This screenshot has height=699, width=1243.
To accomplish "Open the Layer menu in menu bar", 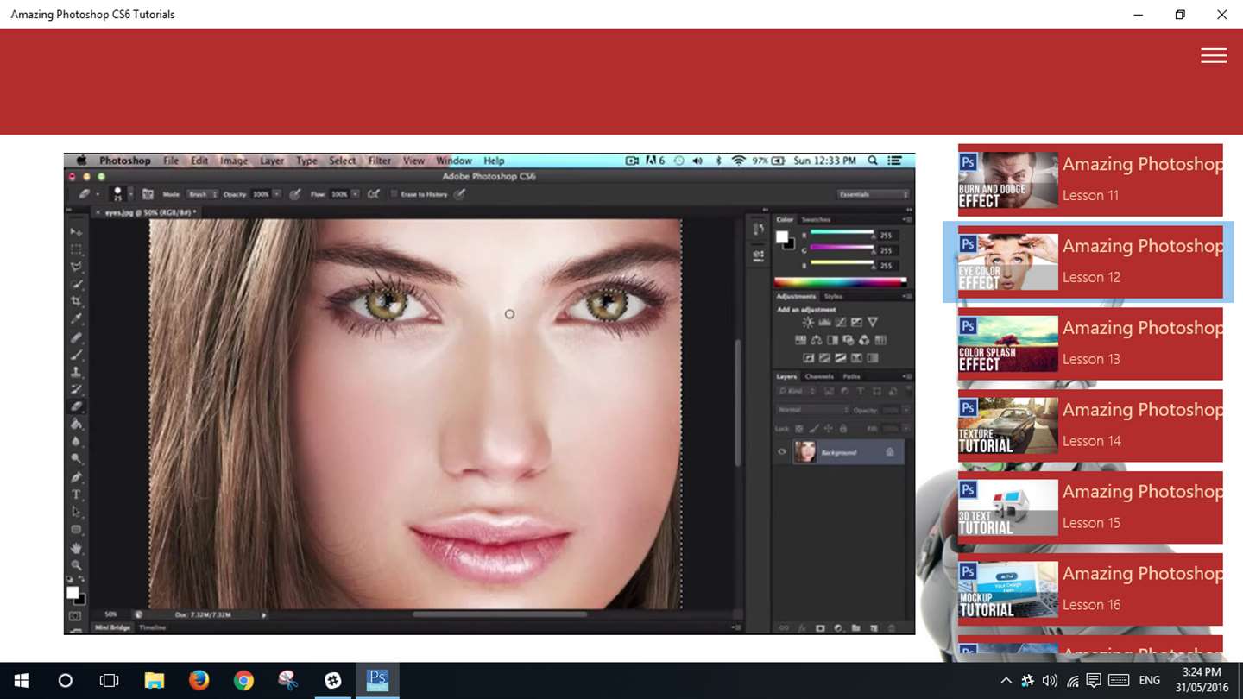I will tap(272, 161).
